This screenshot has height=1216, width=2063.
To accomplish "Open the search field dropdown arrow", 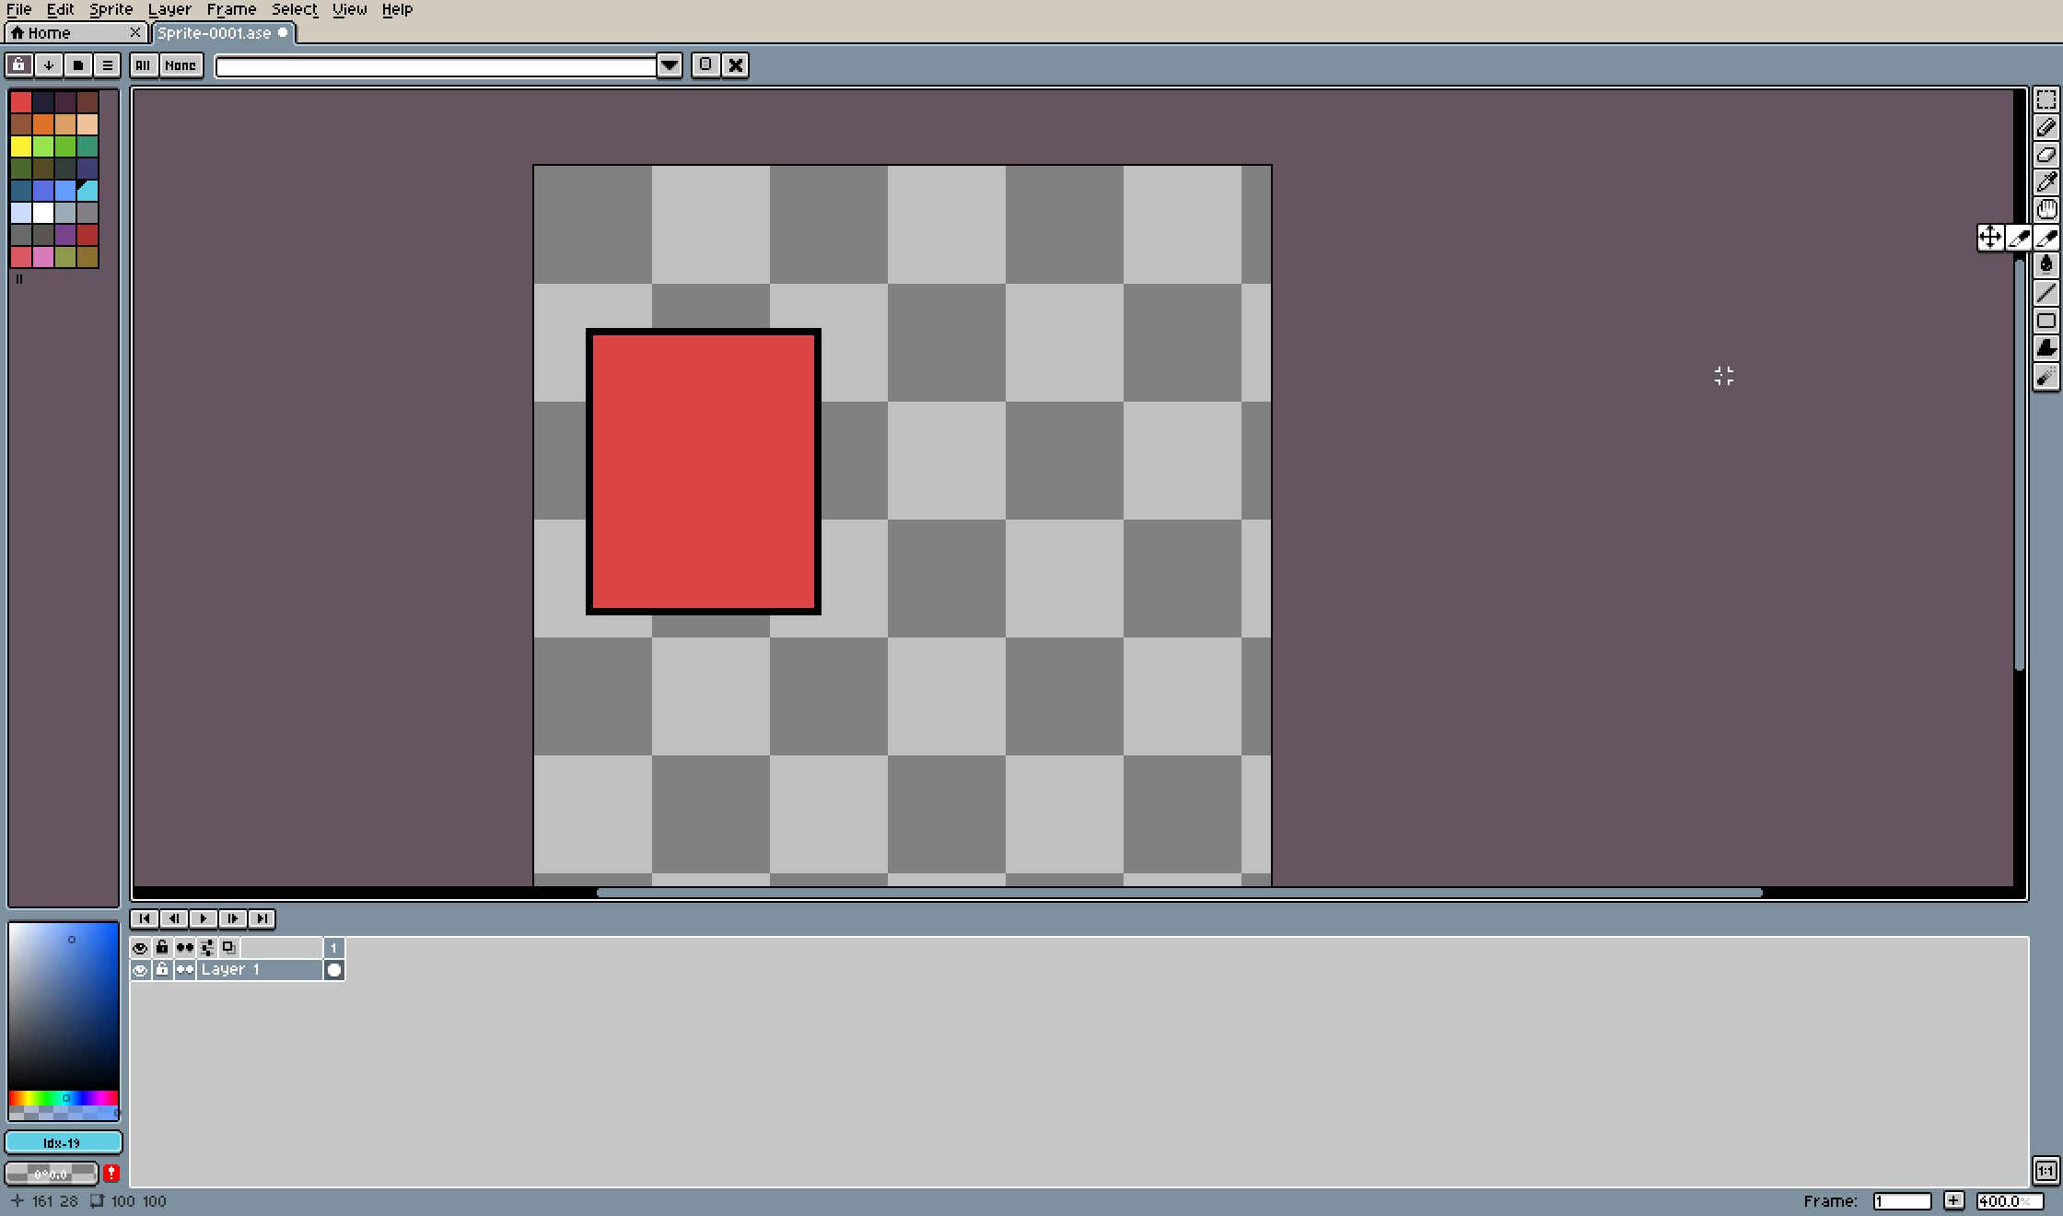I will [x=670, y=65].
